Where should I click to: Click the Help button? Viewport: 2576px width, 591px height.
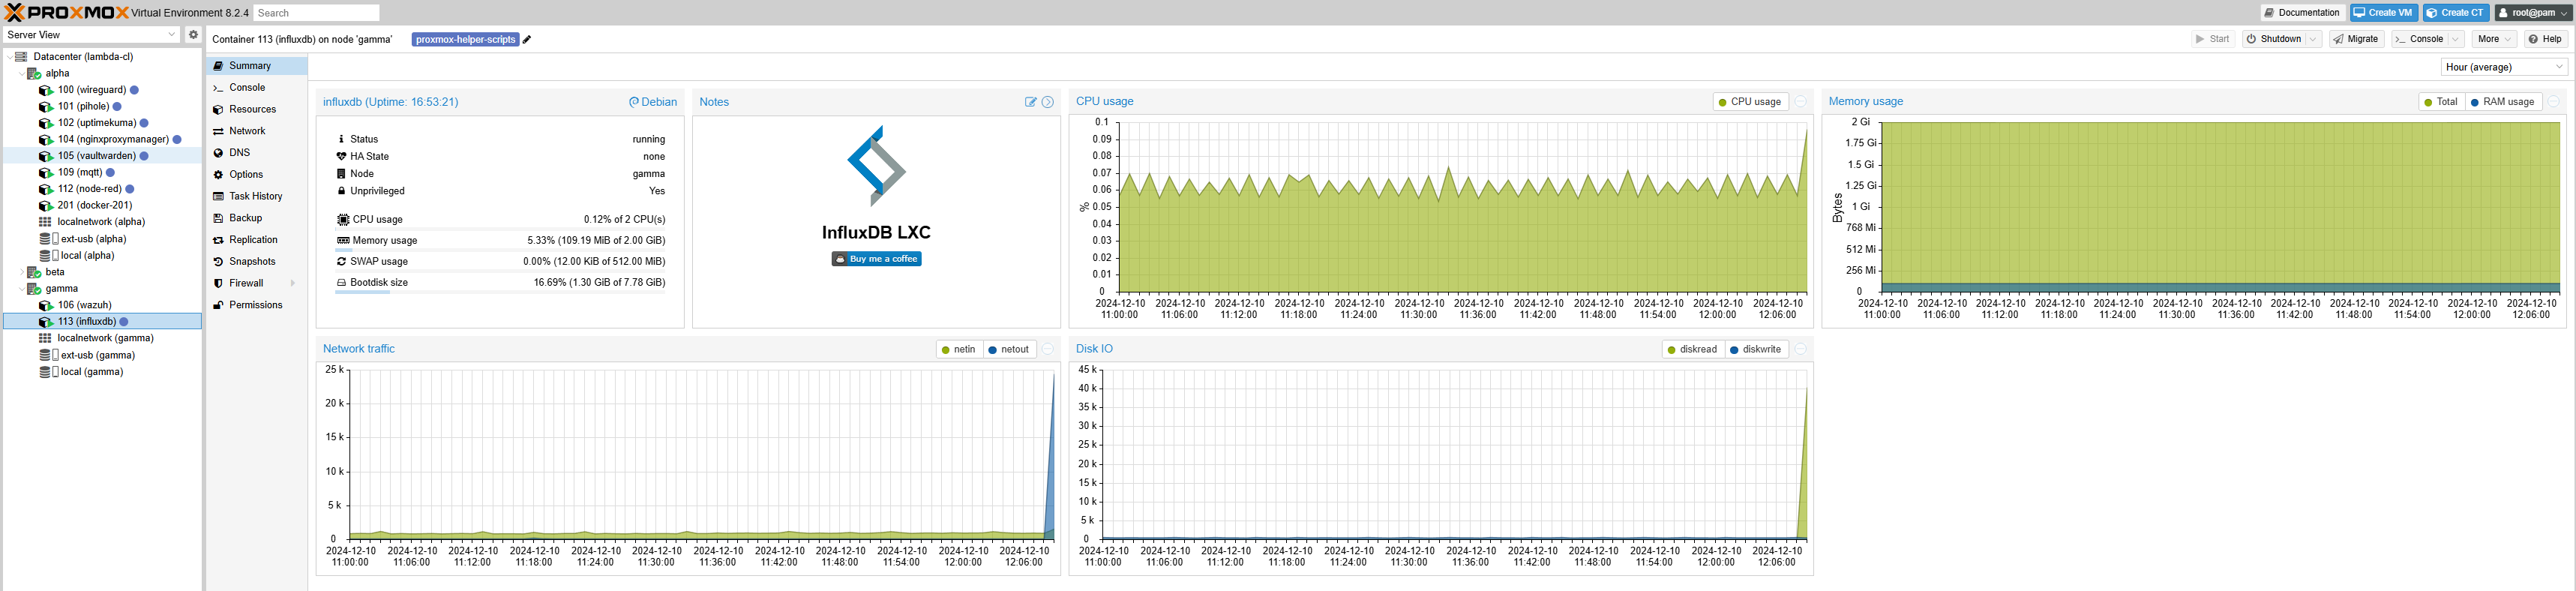point(2545,39)
